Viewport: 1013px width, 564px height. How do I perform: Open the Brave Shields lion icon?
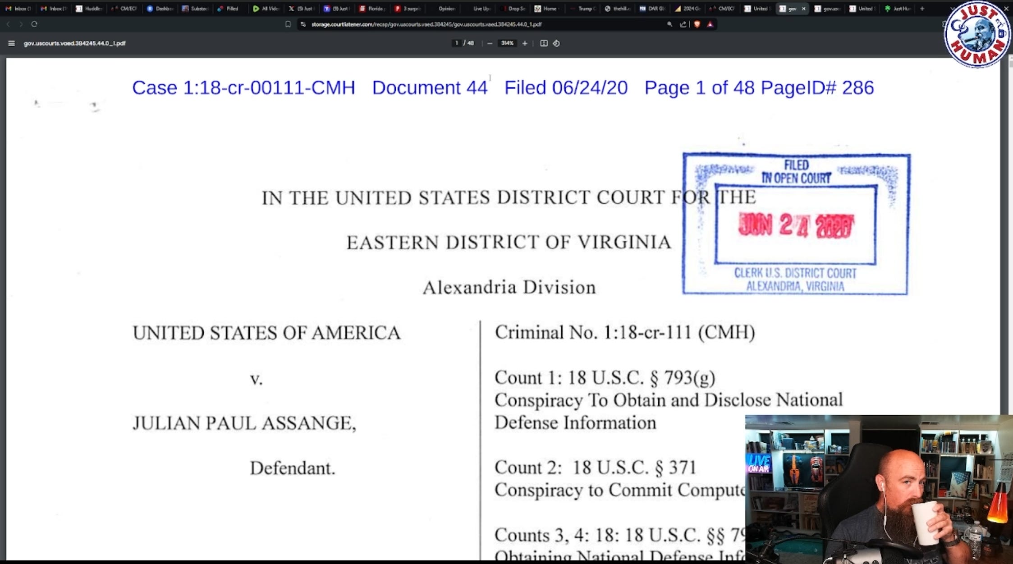pos(697,24)
